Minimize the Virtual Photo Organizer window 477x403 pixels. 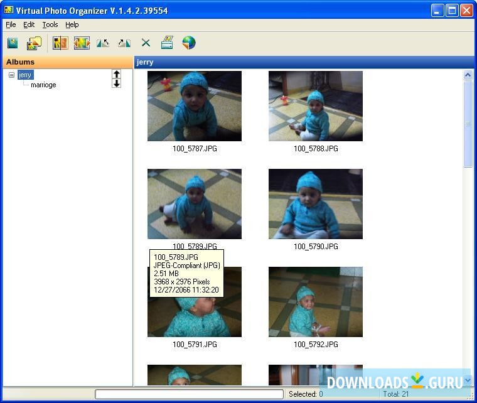[437, 11]
